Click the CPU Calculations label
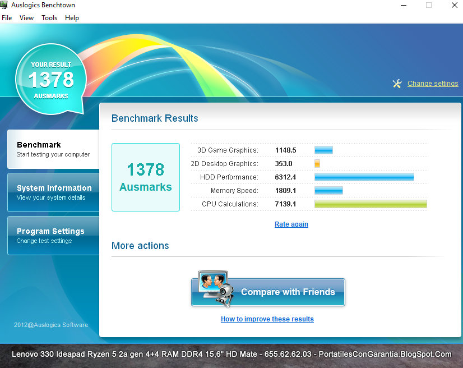The height and width of the screenshot is (368, 463). coord(230,204)
